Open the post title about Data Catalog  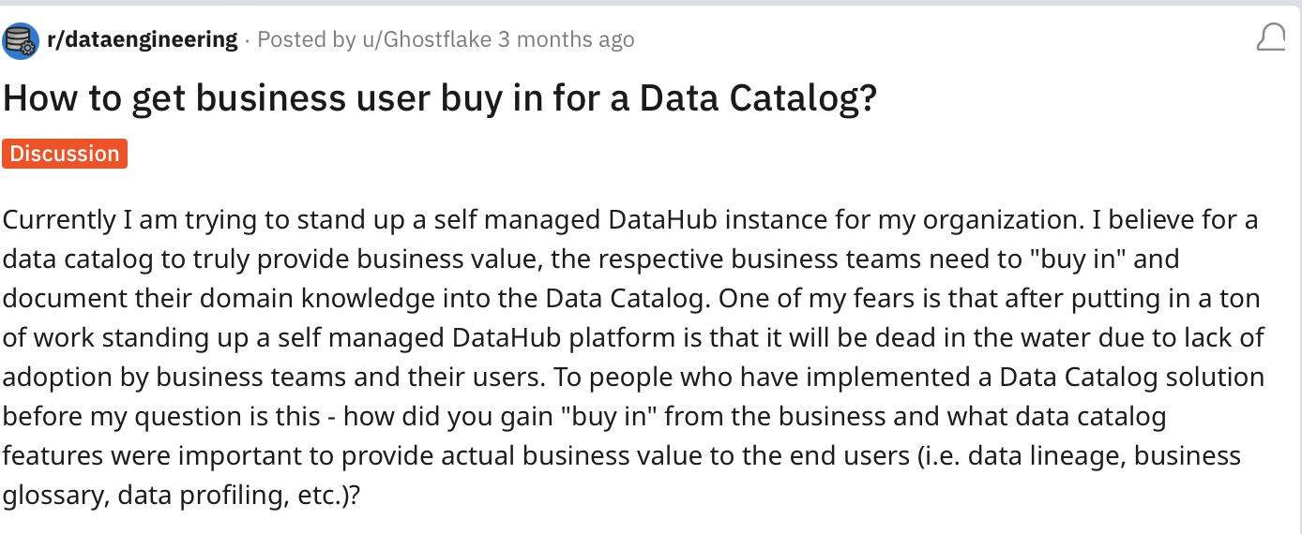click(439, 98)
